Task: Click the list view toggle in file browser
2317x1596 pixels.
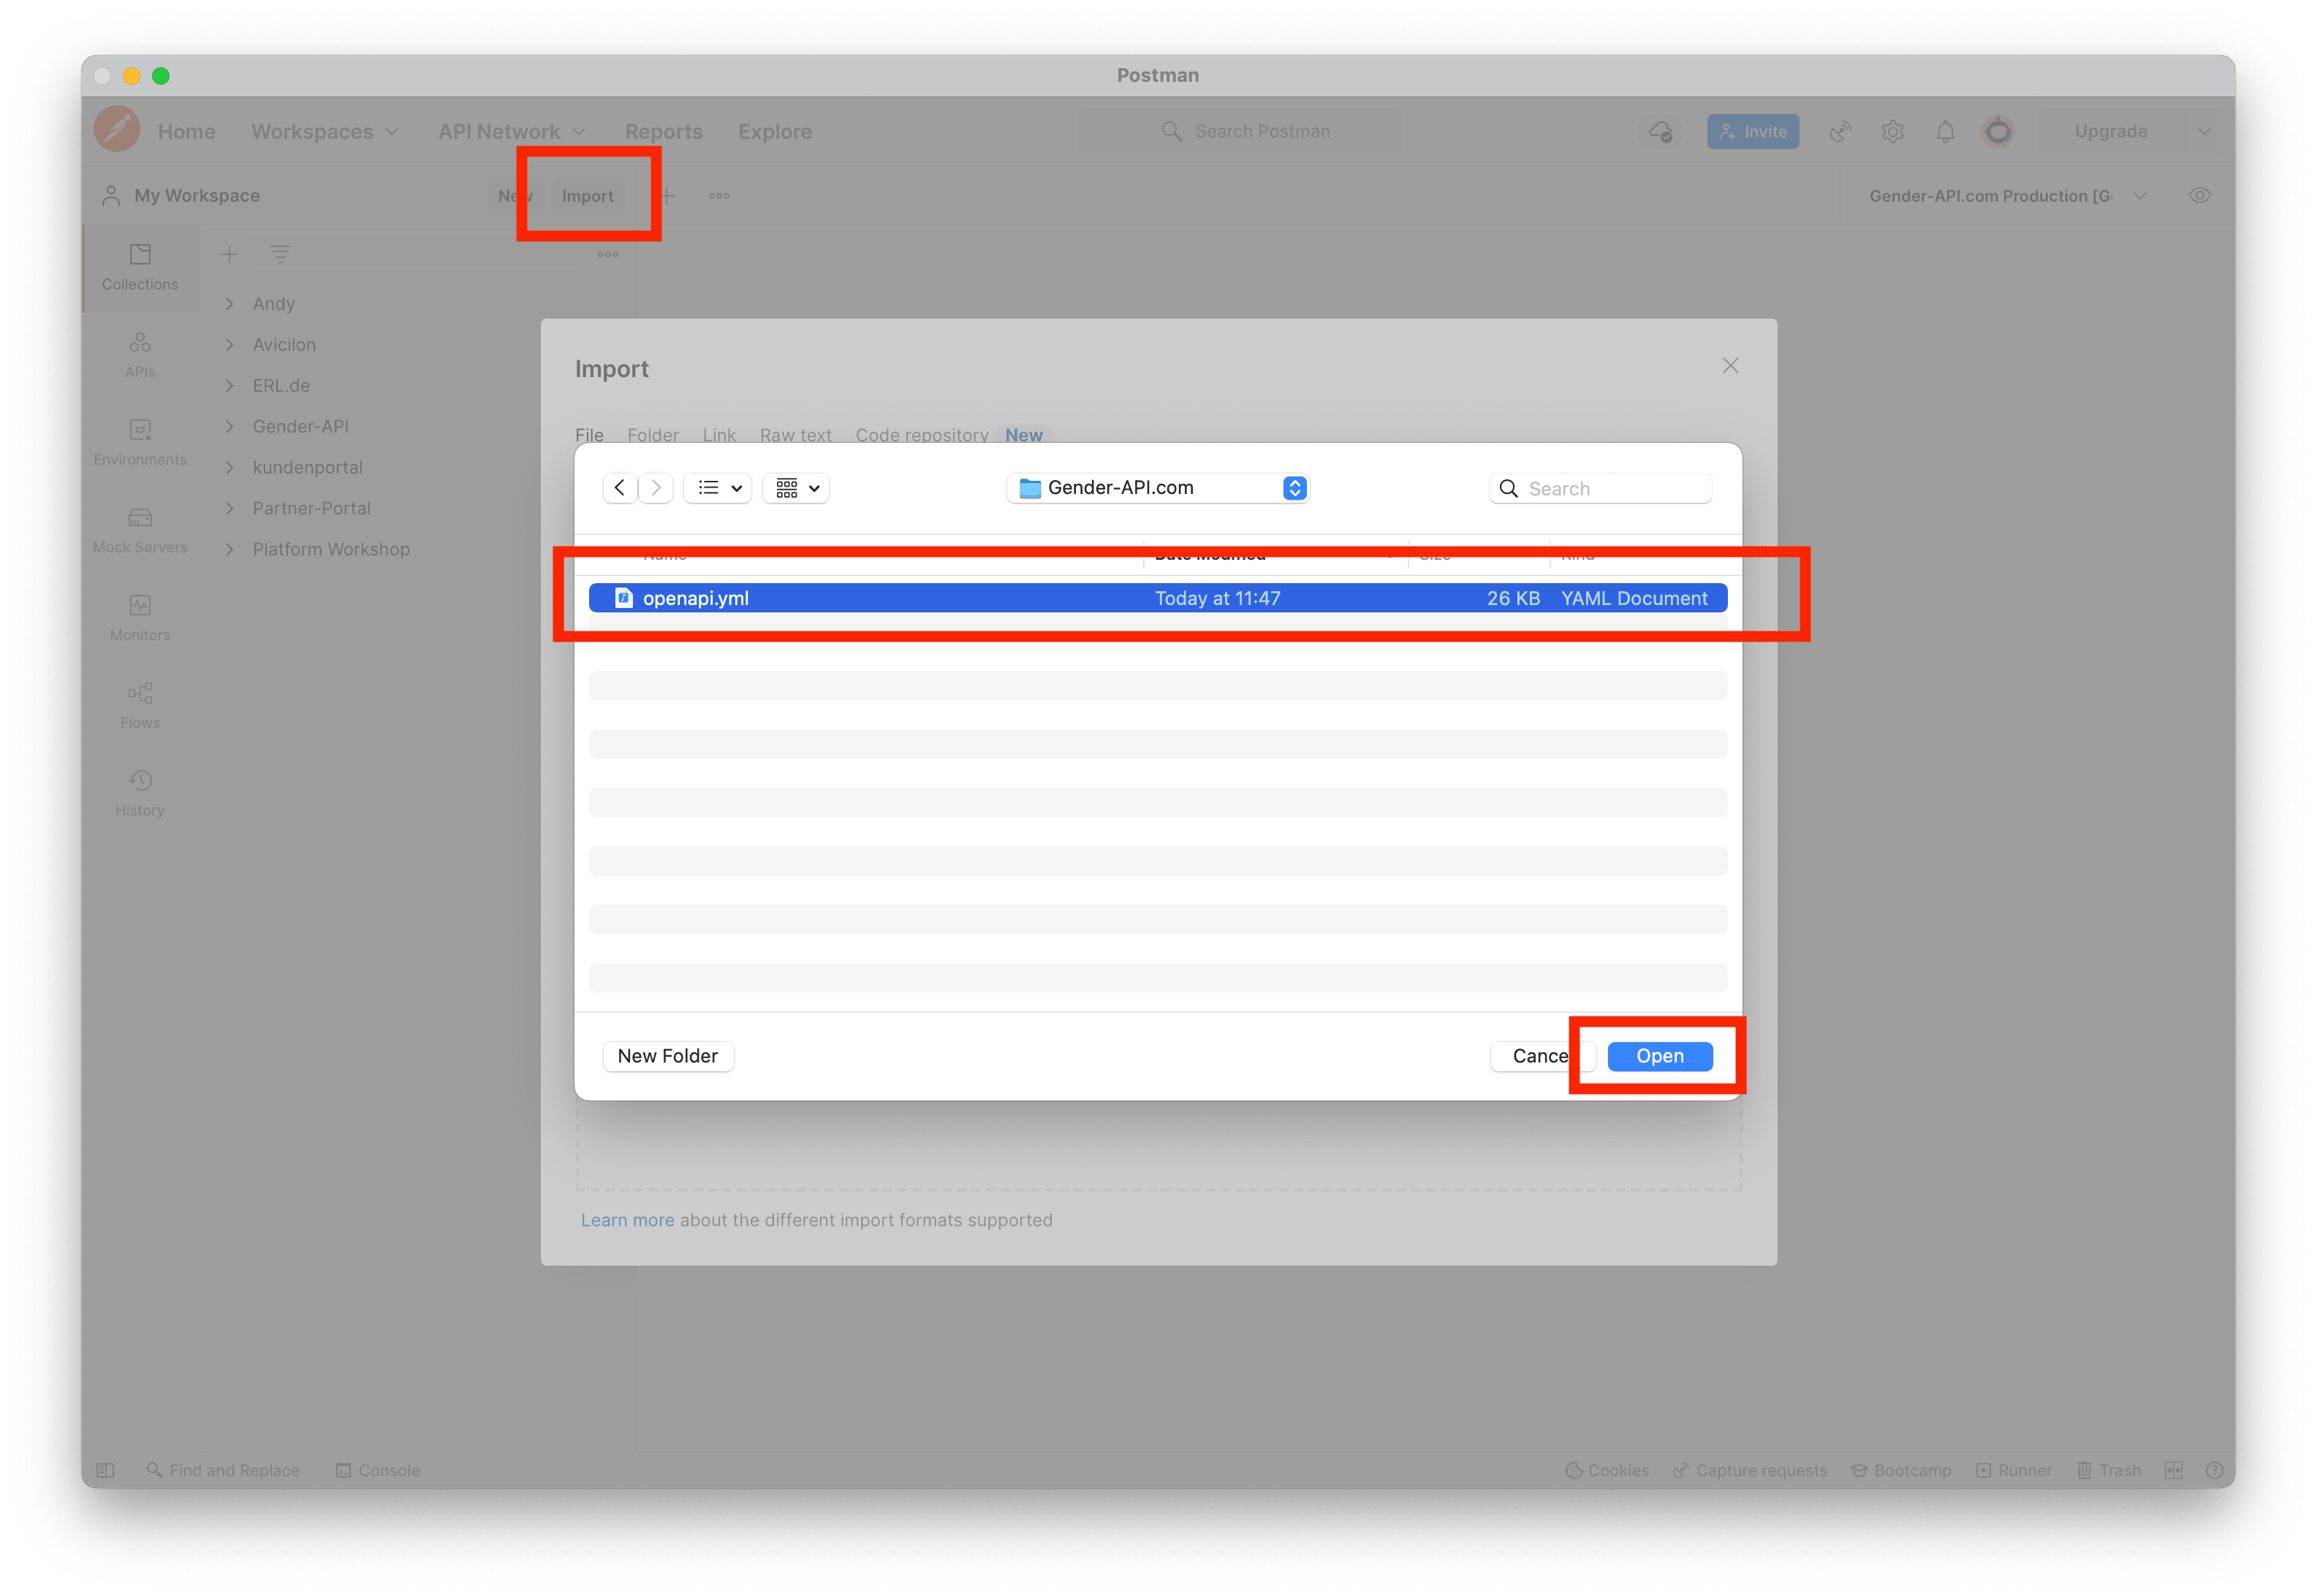Action: point(713,487)
